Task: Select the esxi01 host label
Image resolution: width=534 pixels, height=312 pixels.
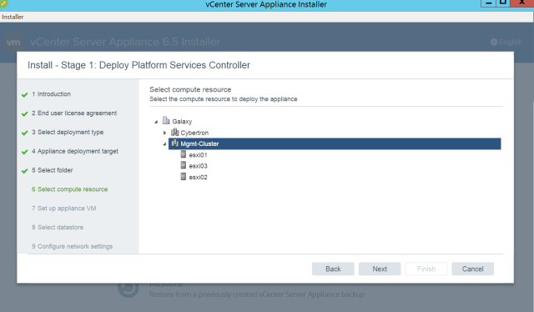Action: point(198,155)
